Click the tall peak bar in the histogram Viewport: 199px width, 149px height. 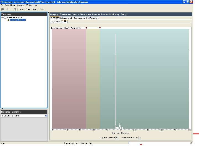coord(115,81)
